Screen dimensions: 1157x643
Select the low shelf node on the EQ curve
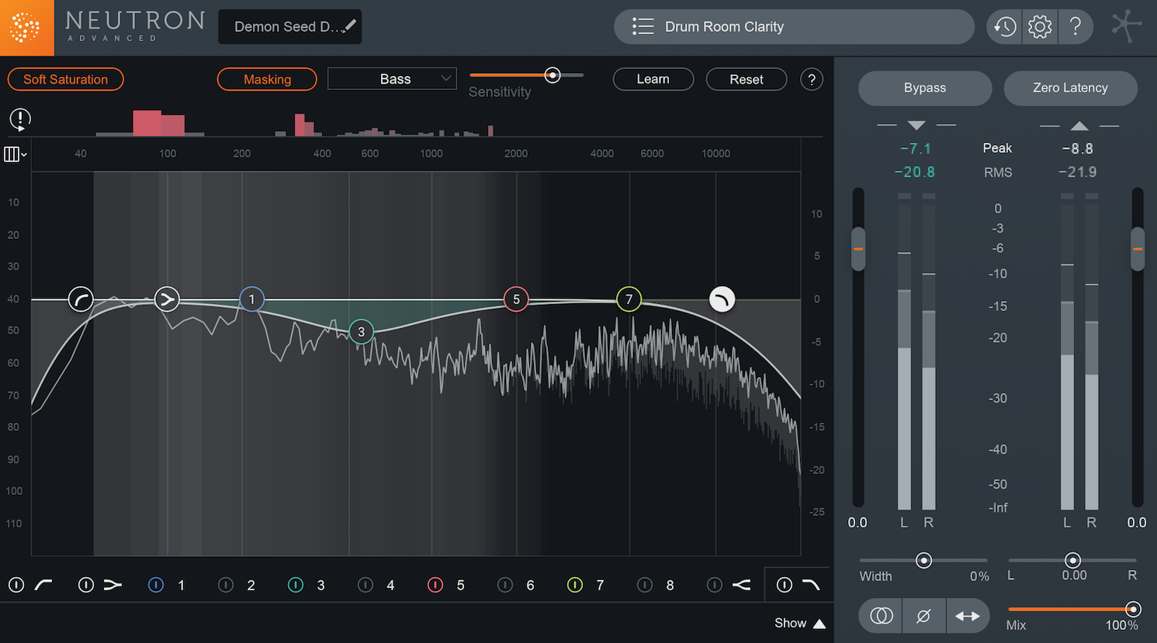click(167, 299)
